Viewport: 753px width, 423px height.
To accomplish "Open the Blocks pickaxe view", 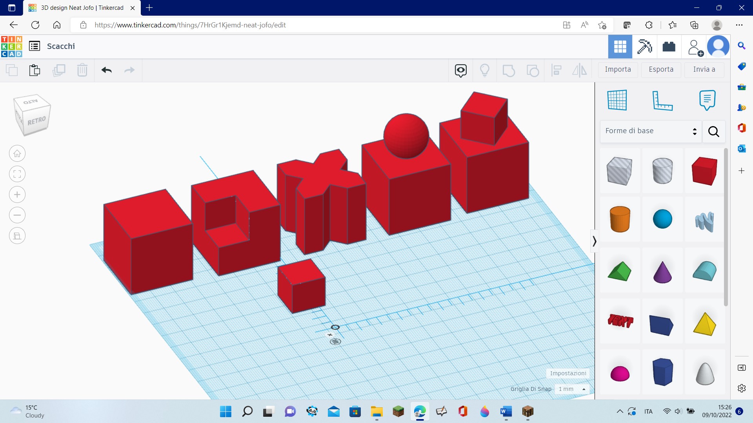I will pyautogui.click(x=644, y=47).
